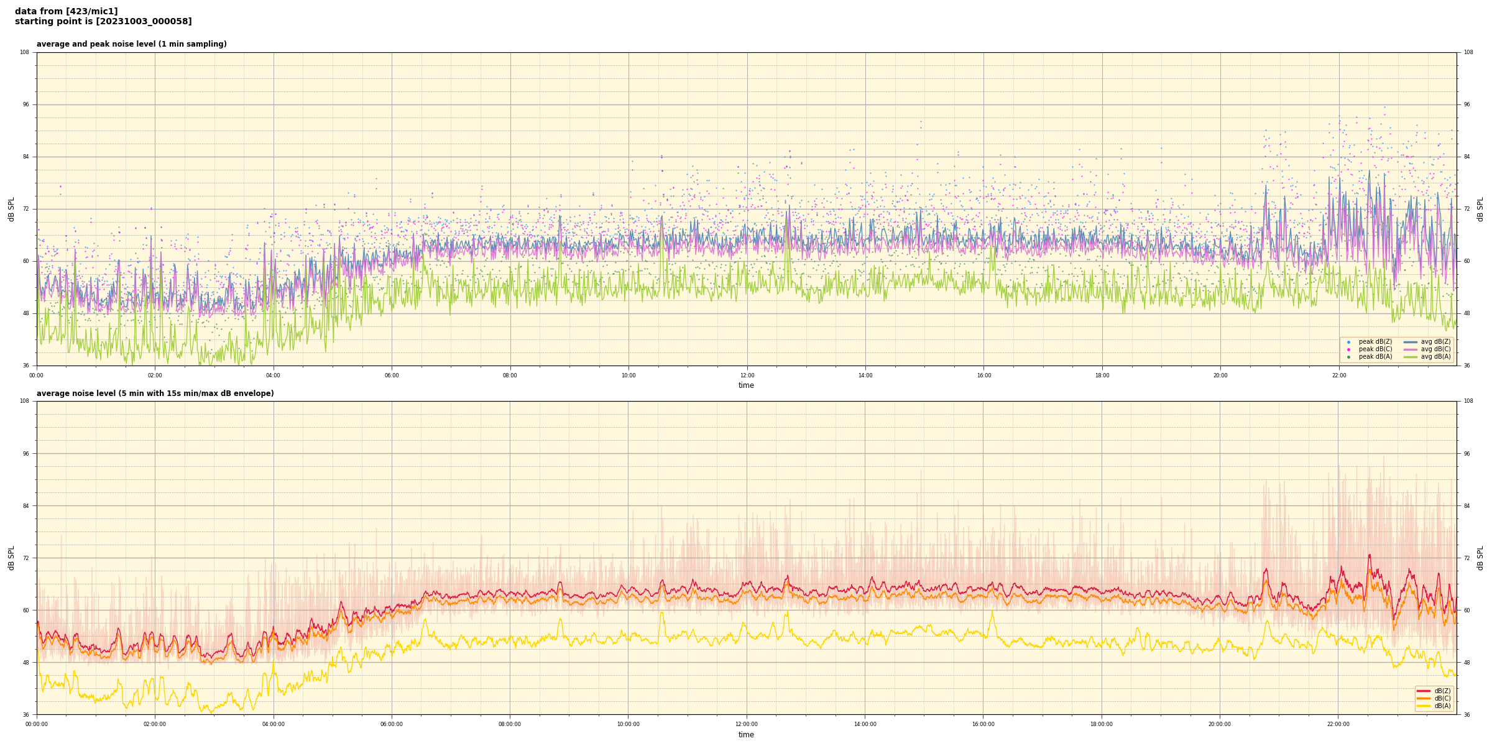Click the top chart left 'dB SPL' label
This screenshot has height=746, width=1492.
(x=11, y=209)
